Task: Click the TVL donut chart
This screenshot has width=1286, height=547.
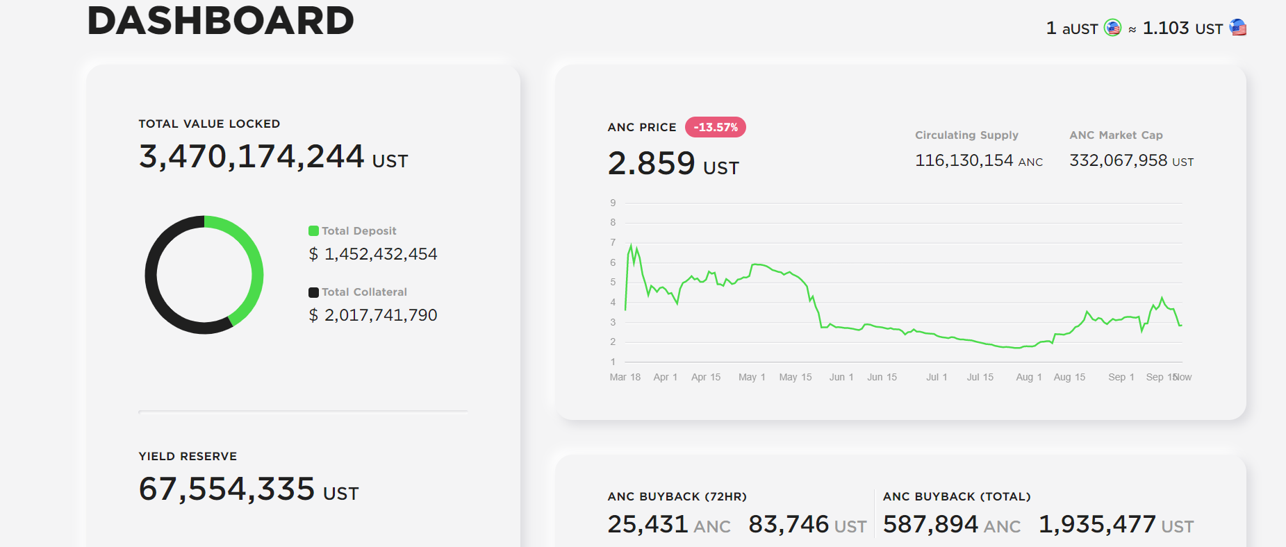Action: point(204,275)
